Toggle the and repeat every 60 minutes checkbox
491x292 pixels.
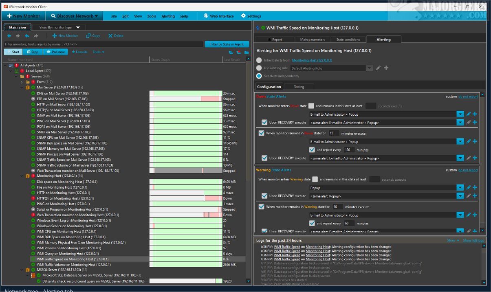click(x=312, y=223)
